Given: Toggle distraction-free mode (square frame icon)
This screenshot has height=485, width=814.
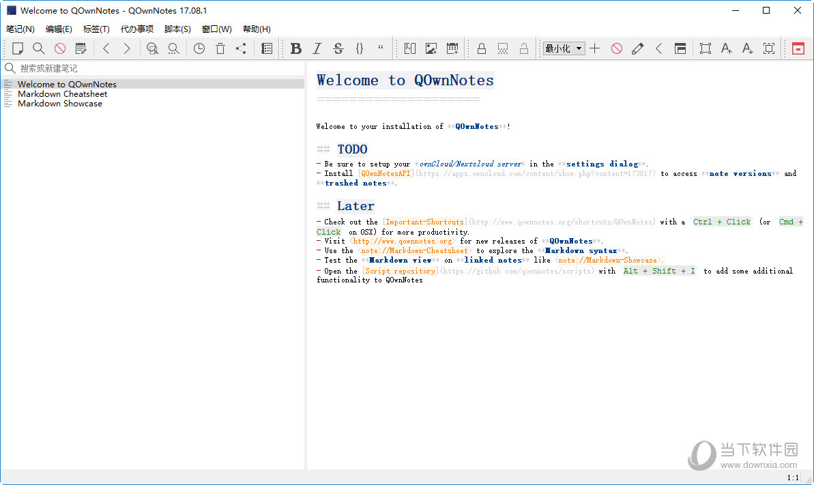Looking at the screenshot, I should [x=705, y=48].
